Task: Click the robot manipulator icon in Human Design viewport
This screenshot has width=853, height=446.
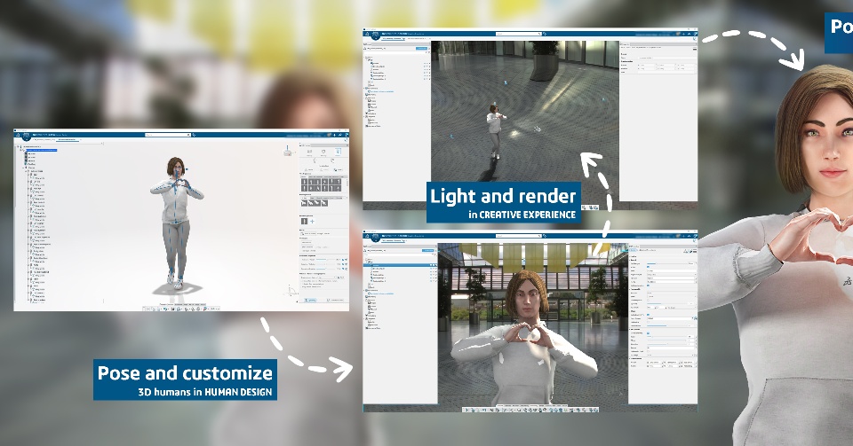Action: [288, 153]
